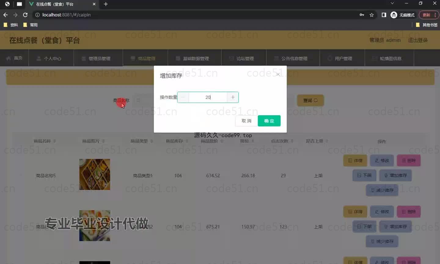Screen dimensions: 440x264
Task: Toggle browser side panel
Action: [x=384, y=15]
